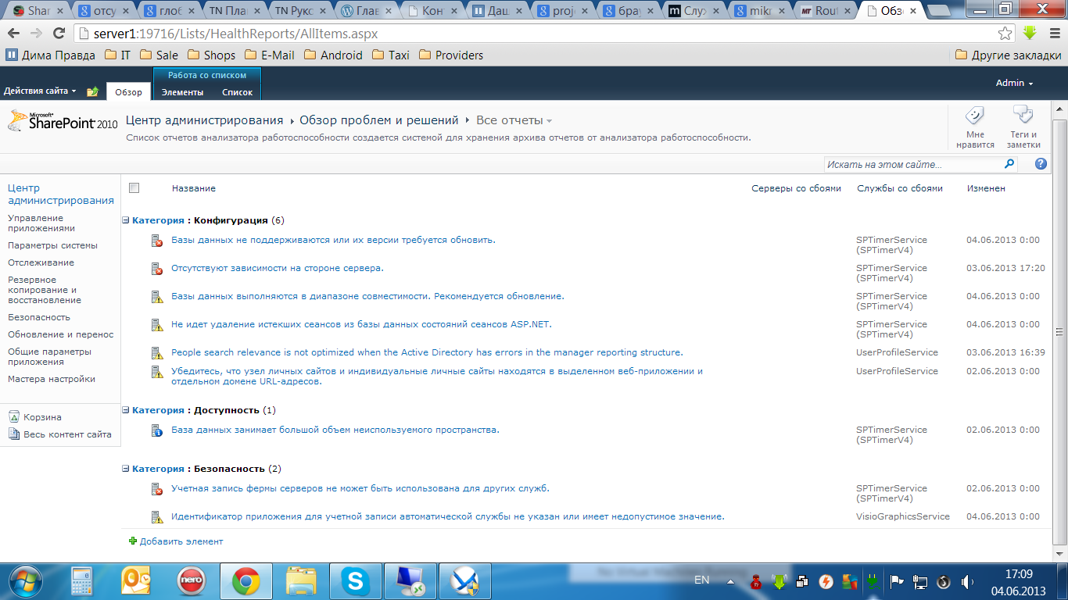
Task: Click 'Обзор проблем и решений' breadcrumb
Action: (x=378, y=120)
